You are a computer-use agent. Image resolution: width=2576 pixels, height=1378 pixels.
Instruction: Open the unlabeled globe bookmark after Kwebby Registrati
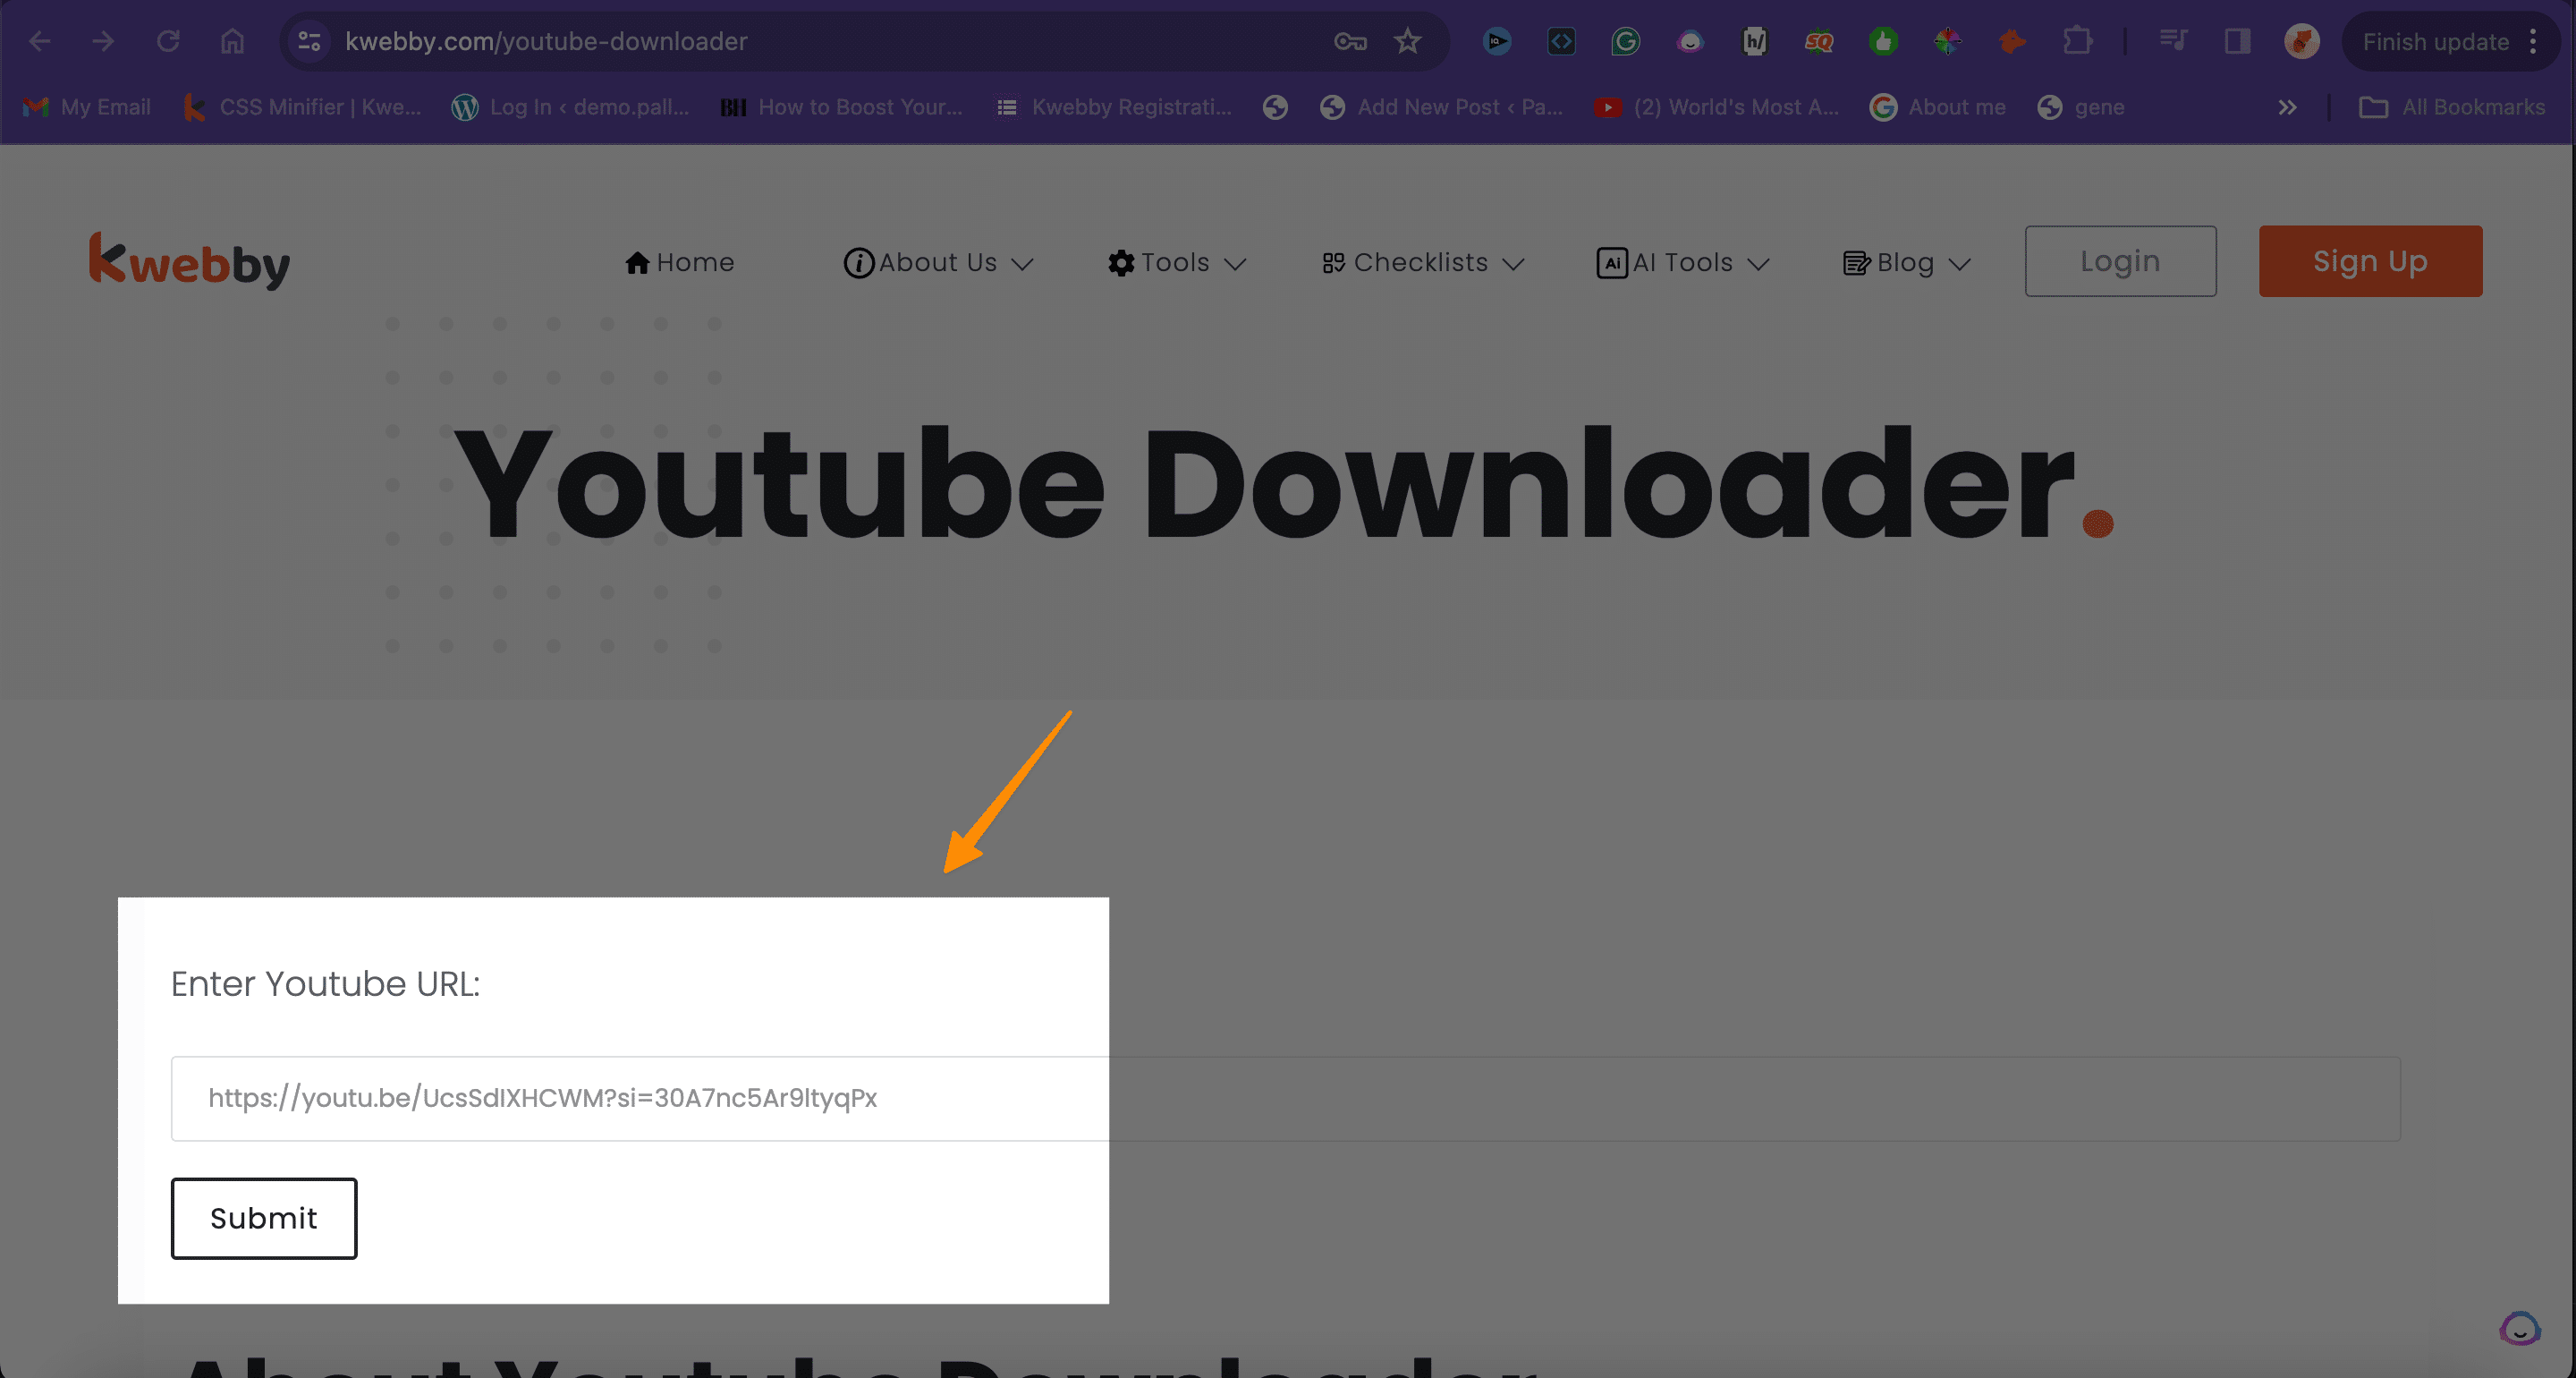coord(1275,107)
